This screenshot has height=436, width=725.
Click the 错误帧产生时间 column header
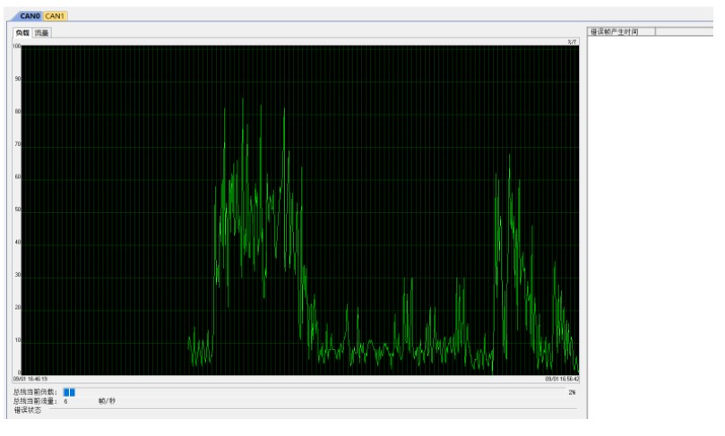coord(621,31)
